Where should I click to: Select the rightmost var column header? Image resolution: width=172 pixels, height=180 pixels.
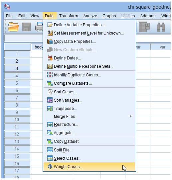pos(161,47)
